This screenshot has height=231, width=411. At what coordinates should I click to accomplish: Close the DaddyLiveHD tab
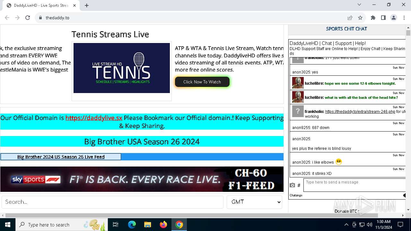[74, 5]
